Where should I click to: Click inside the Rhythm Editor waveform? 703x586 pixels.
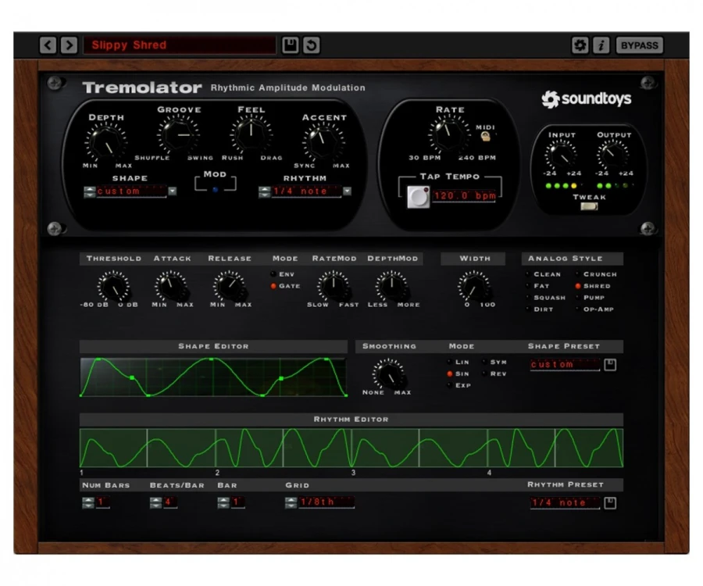pyautogui.click(x=351, y=448)
